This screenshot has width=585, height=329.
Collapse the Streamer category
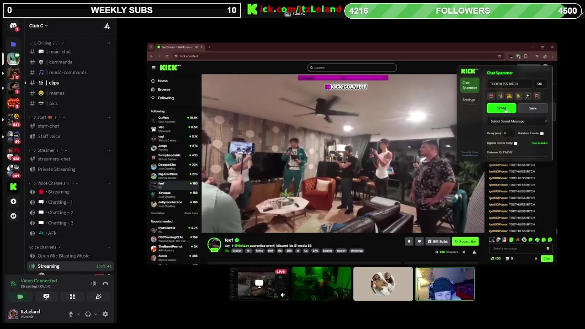tap(48, 150)
